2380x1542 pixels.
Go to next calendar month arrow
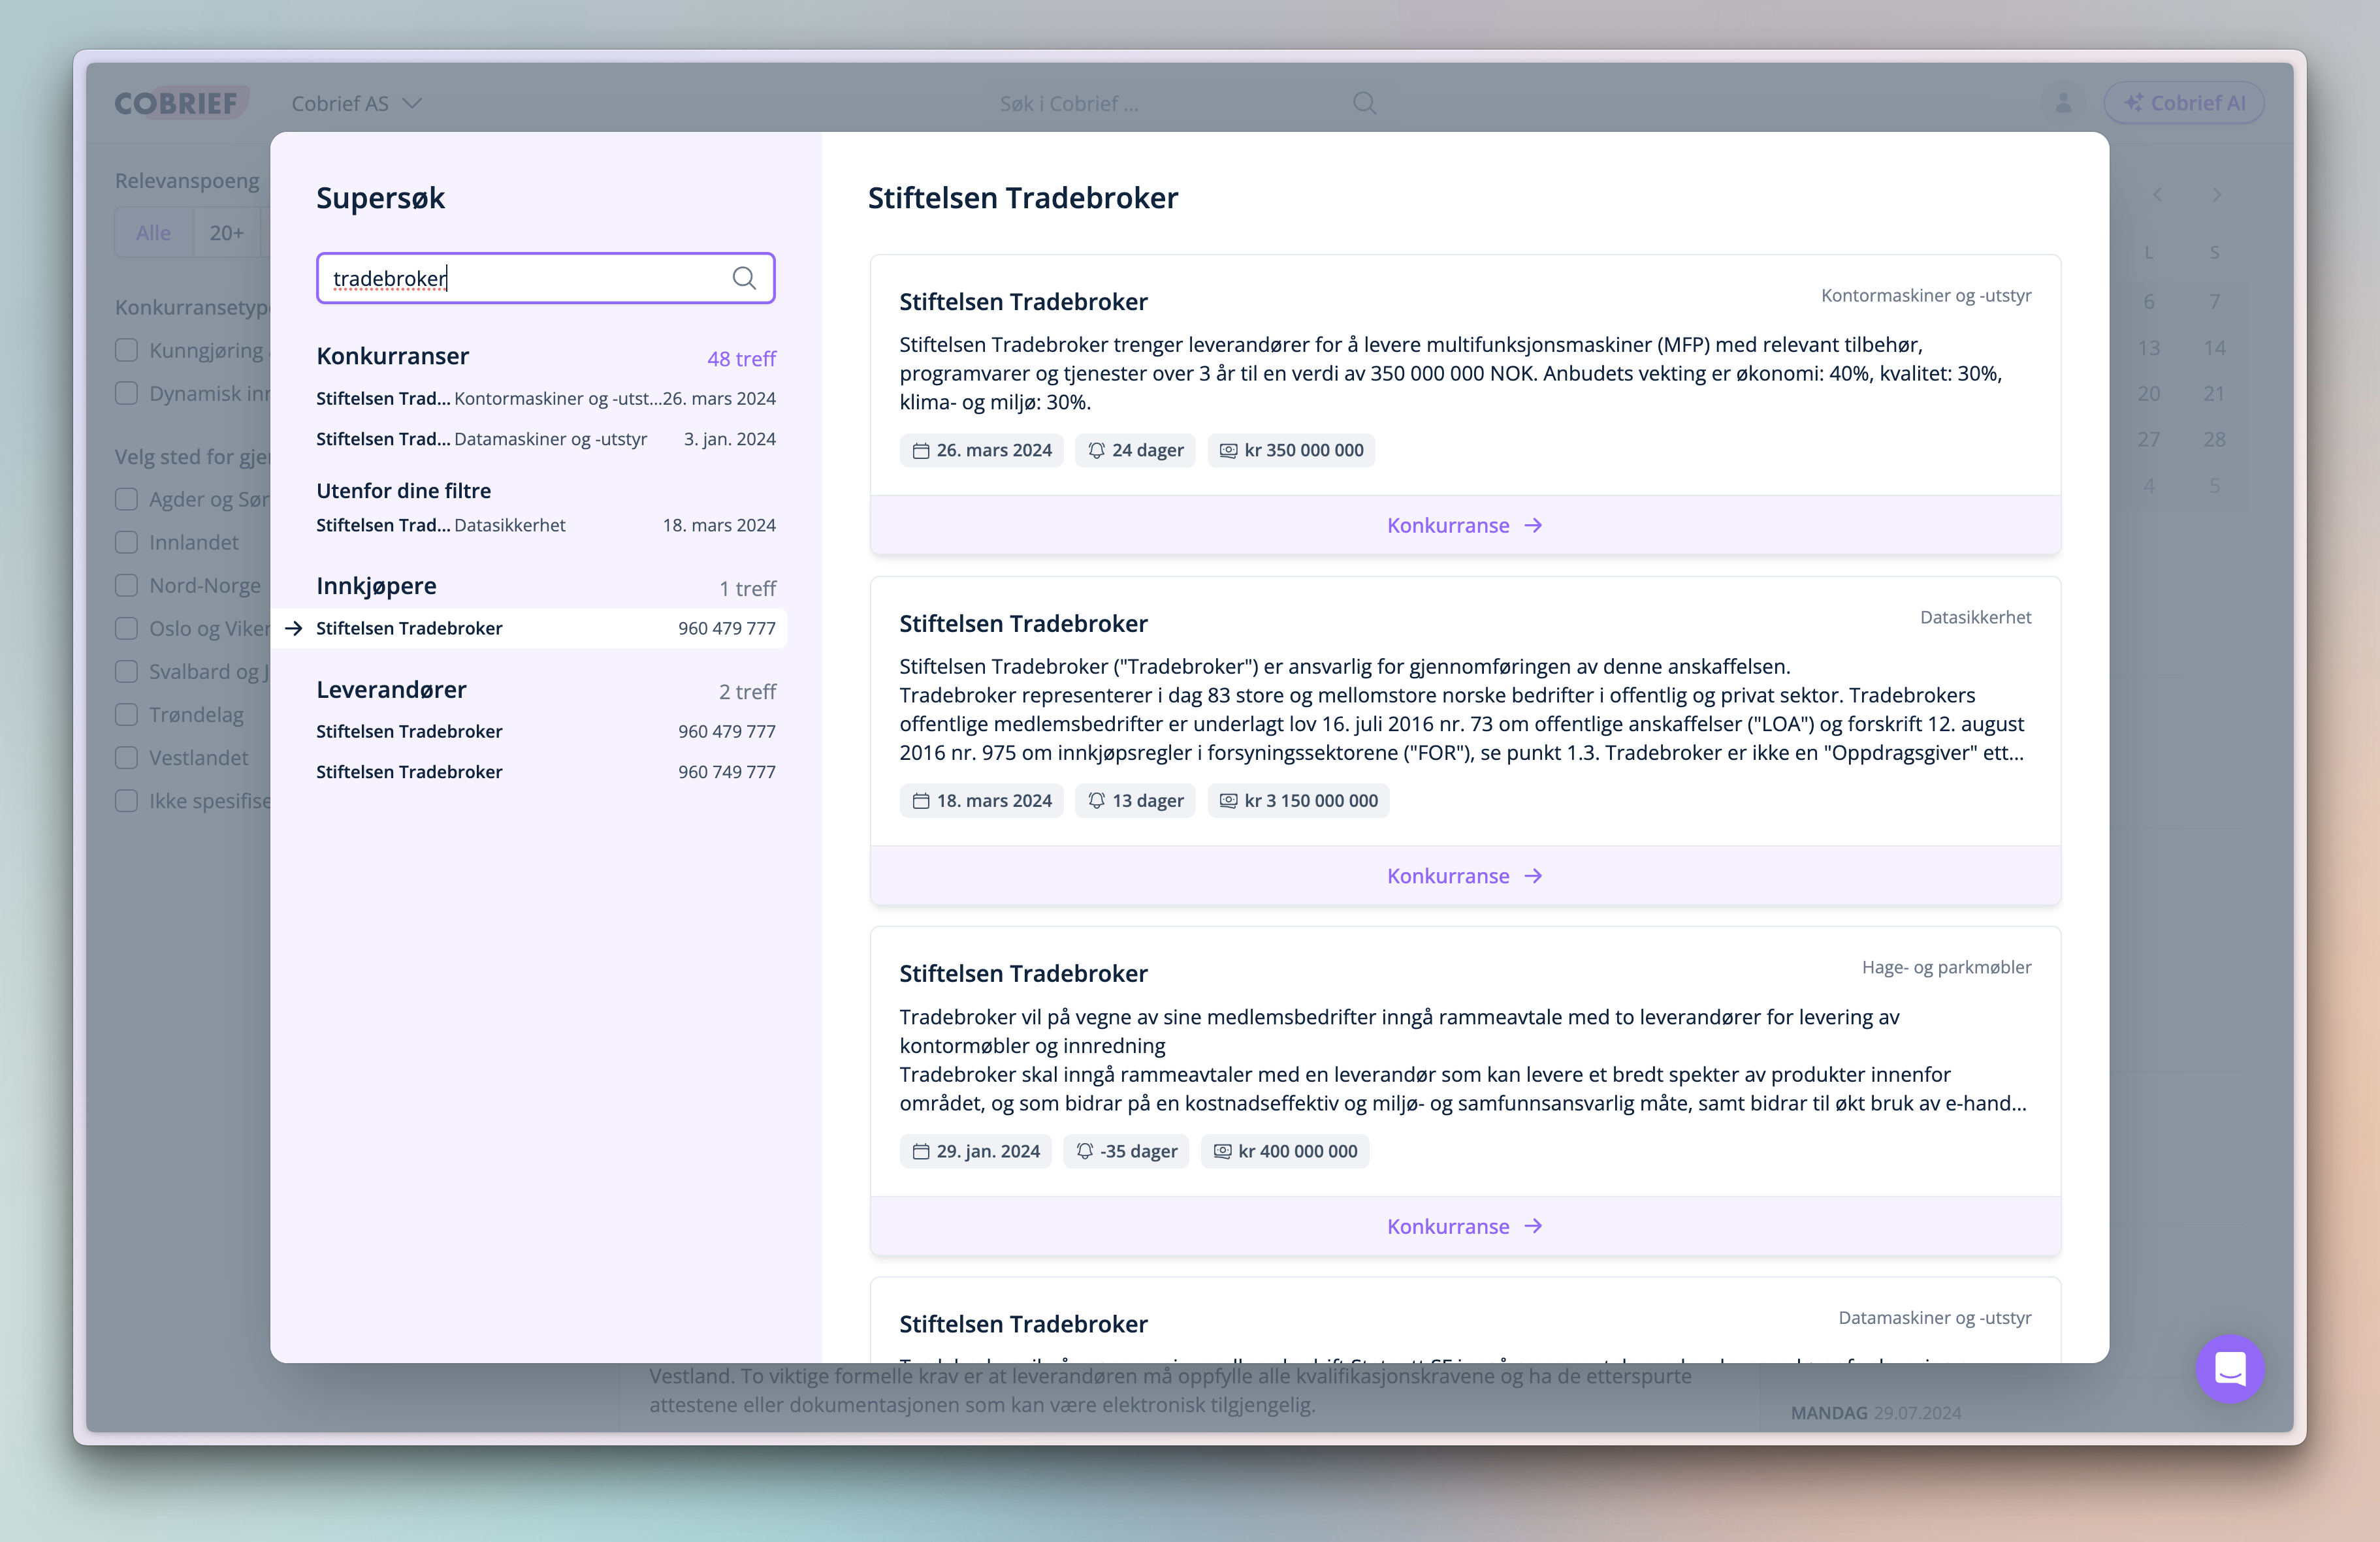2217,195
